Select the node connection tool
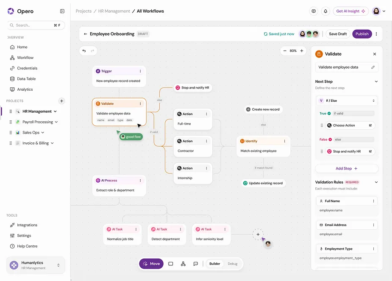 tap(183, 264)
